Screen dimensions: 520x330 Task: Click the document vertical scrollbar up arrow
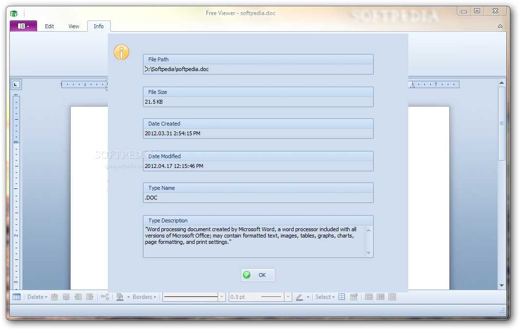(x=501, y=82)
